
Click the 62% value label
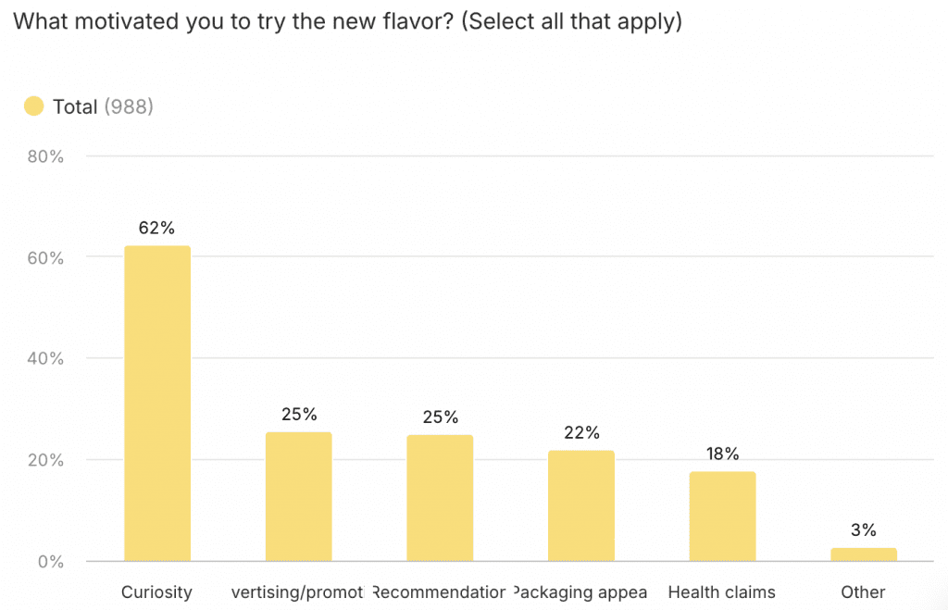pyautogui.click(x=157, y=227)
